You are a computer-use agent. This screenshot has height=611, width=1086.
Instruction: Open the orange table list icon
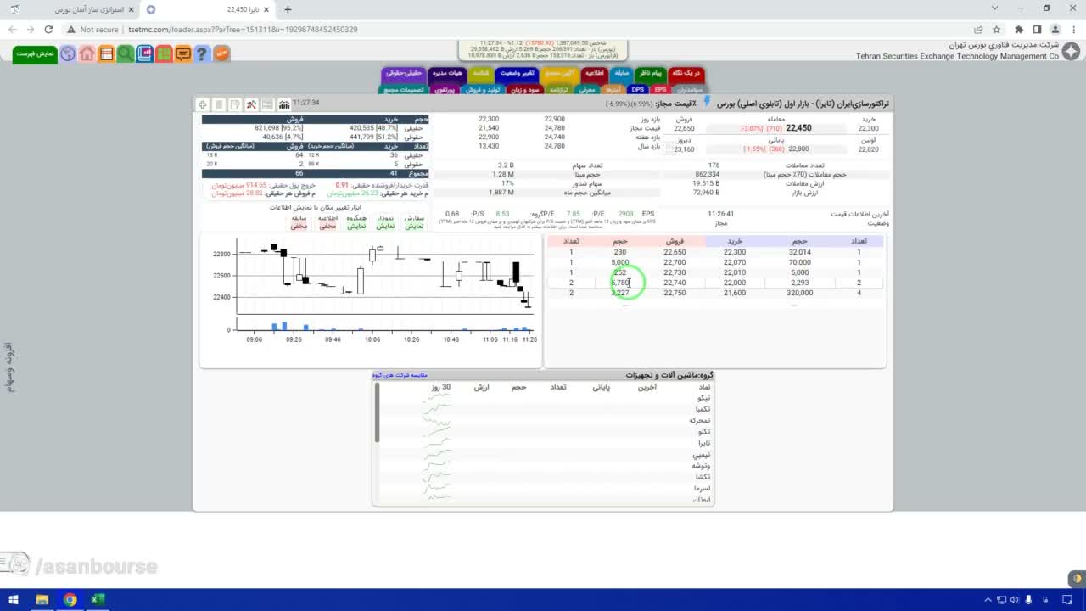106,53
